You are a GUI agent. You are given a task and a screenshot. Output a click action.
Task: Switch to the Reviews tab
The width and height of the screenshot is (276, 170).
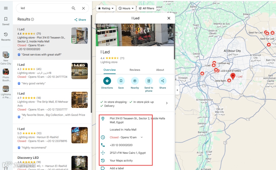pos(135,70)
